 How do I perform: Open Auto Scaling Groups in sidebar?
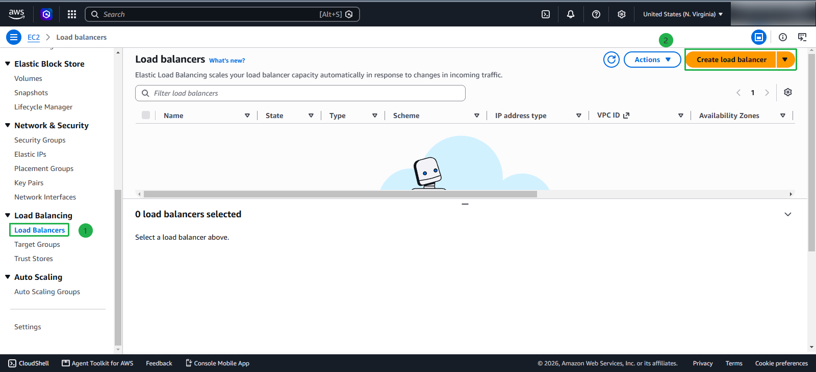pos(47,292)
